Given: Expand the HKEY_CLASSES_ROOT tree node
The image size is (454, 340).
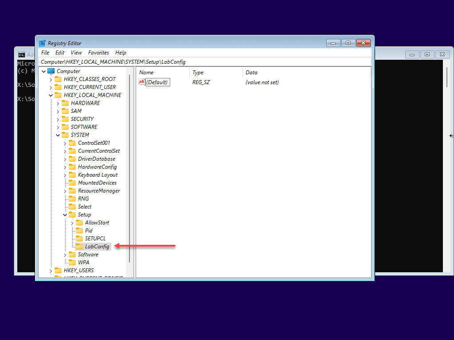Looking at the screenshot, I should pyautogui.click(x=51, y=79).
